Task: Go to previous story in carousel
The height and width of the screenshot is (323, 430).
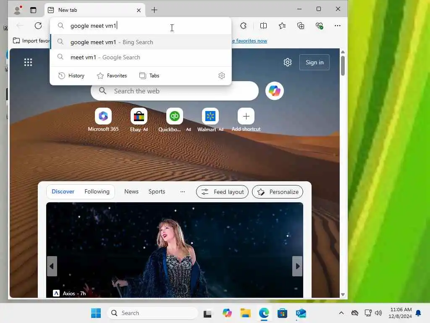Action: (x=52, y=266)
